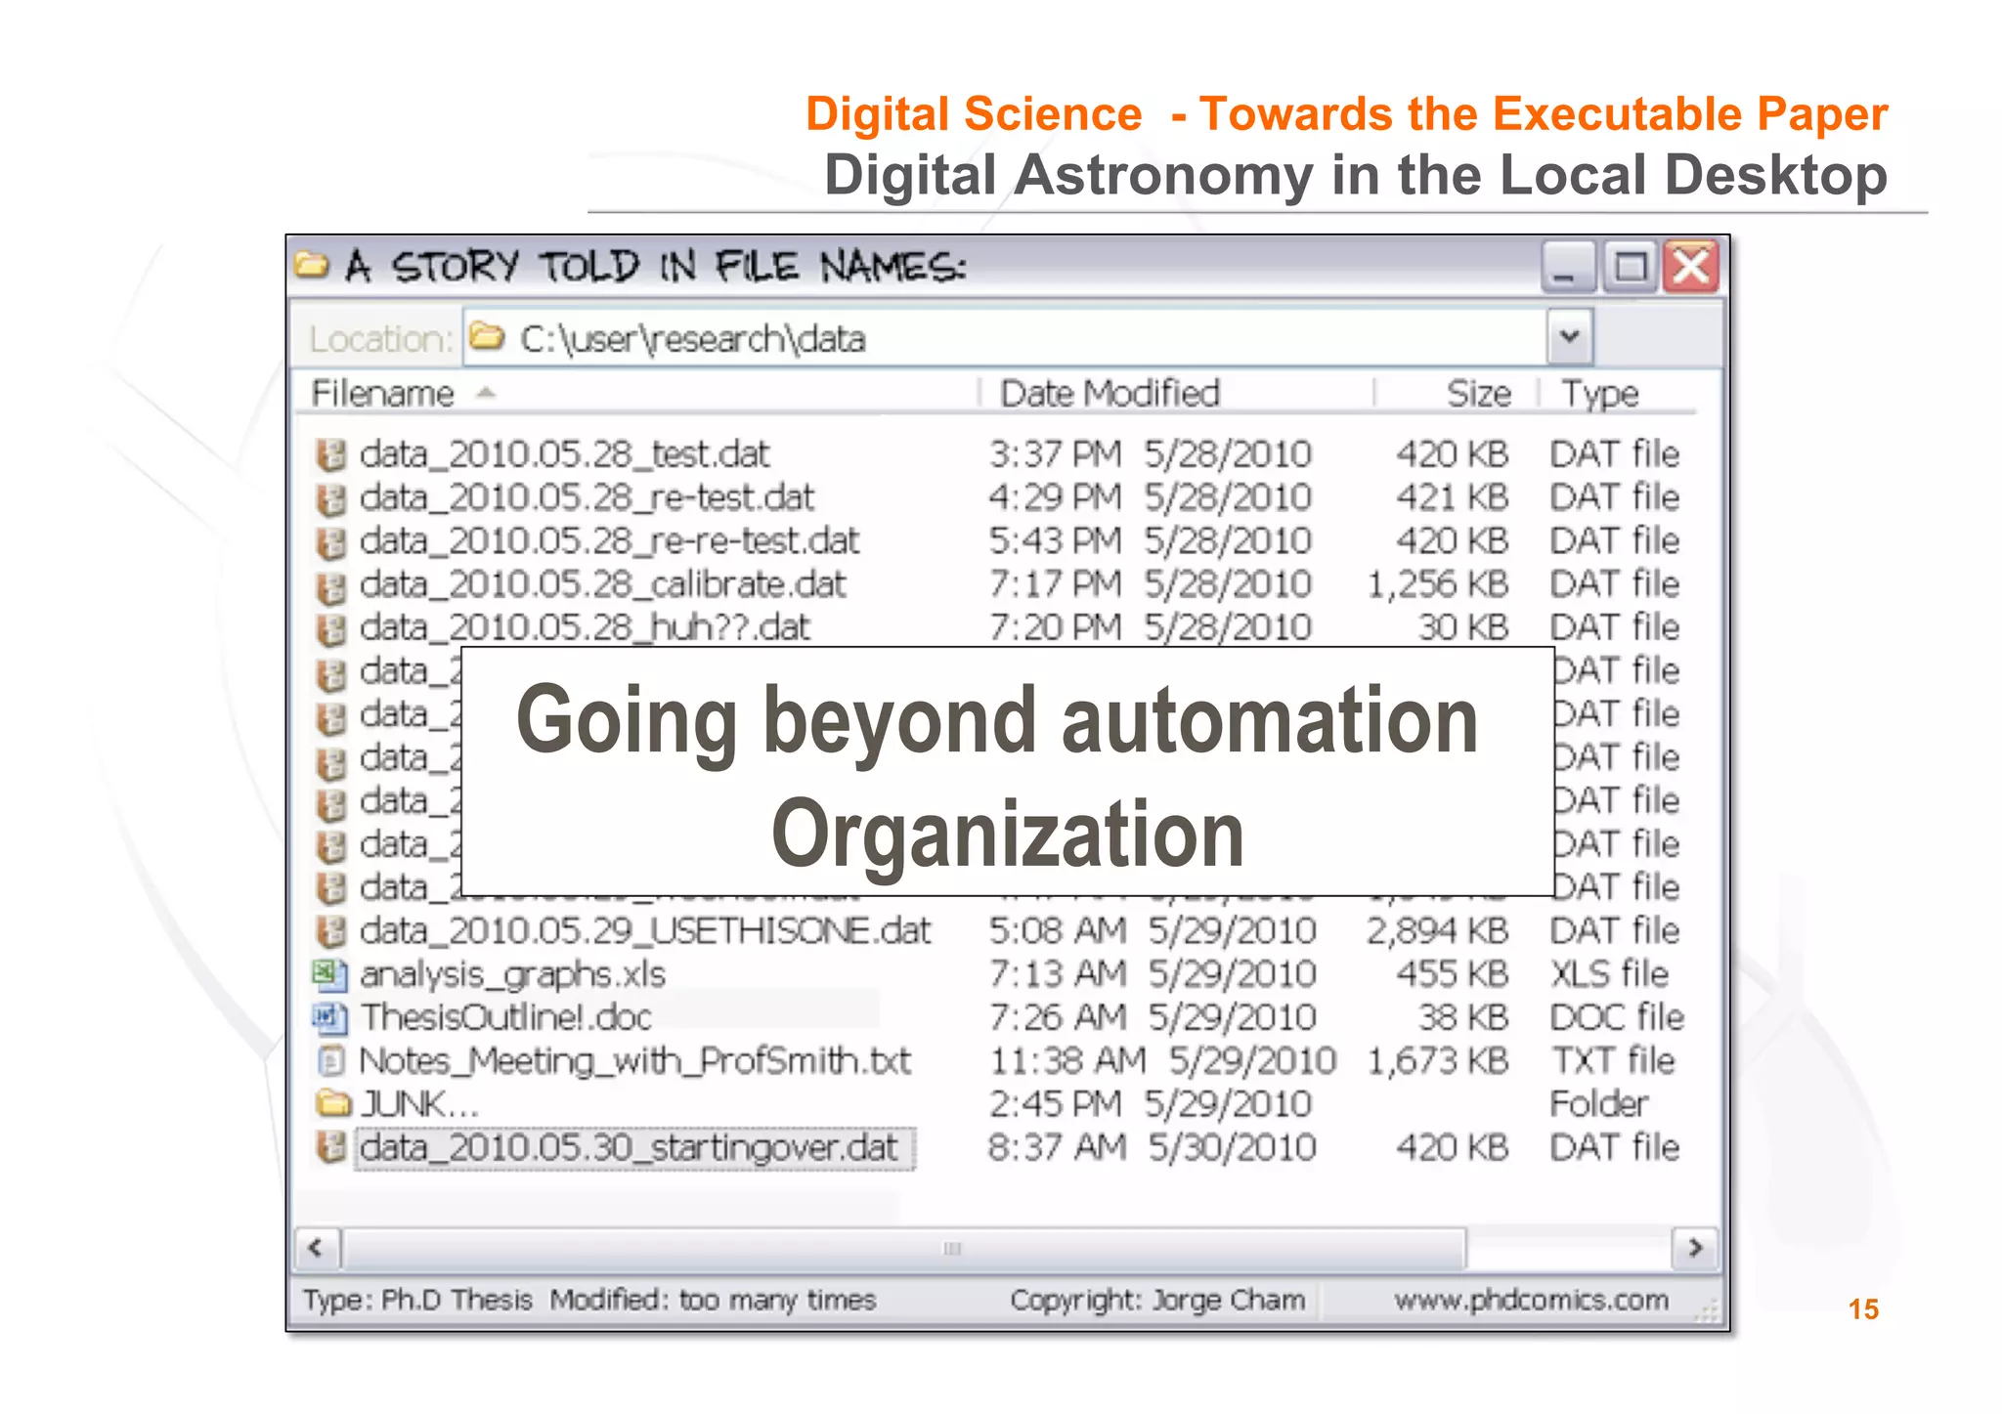The width and height of the screenshot is (2002, 1414).
Task: Click the icon of data_2010.05.28_test.dat
Action: (331, 455)
